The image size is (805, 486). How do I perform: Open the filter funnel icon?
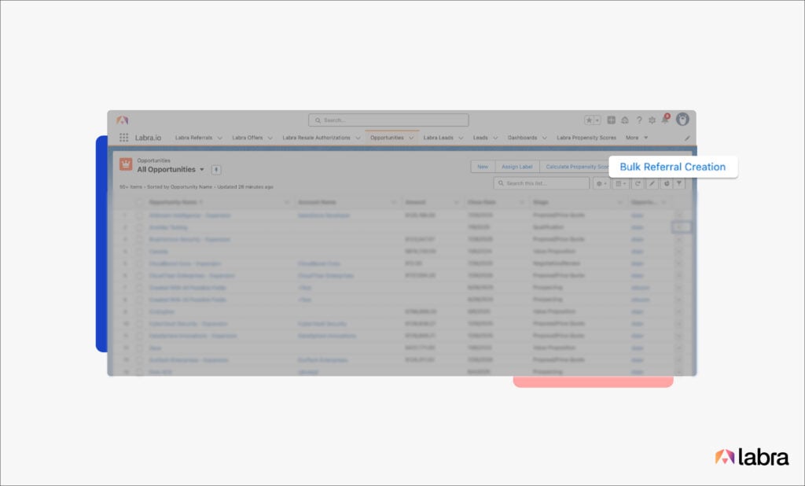[x=679, y=183]
